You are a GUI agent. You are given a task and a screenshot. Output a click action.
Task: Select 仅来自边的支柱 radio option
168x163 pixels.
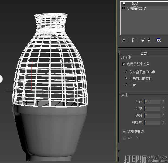[x=126, y=78]
